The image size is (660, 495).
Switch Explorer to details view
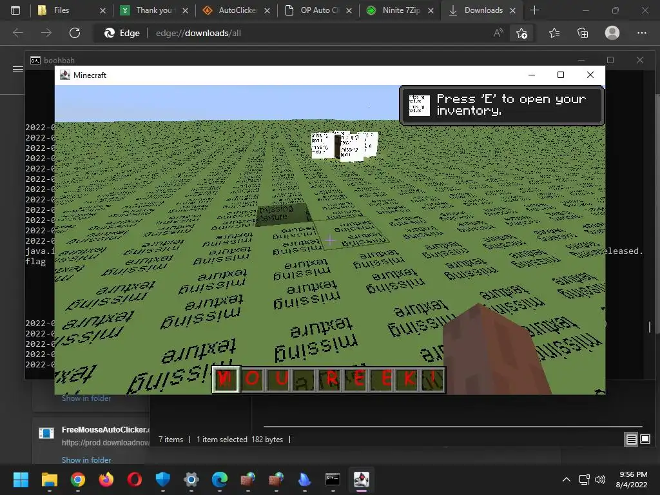[632, 440]
